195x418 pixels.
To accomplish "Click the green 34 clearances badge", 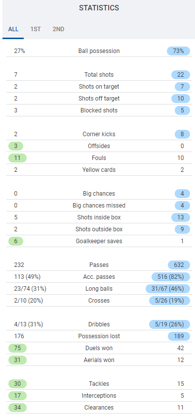I will click(18, 408).
